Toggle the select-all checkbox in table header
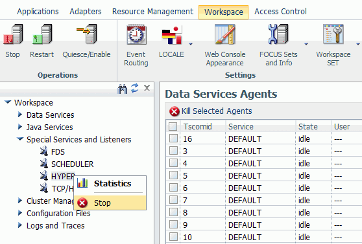362x244 pixels. tap(173, 126)
